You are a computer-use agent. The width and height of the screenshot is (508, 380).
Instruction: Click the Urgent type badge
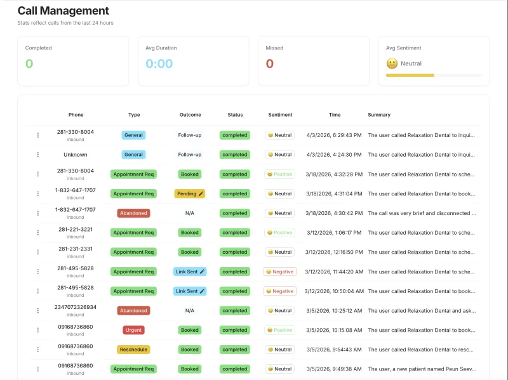pyautogui.click(x=133, y=330)
